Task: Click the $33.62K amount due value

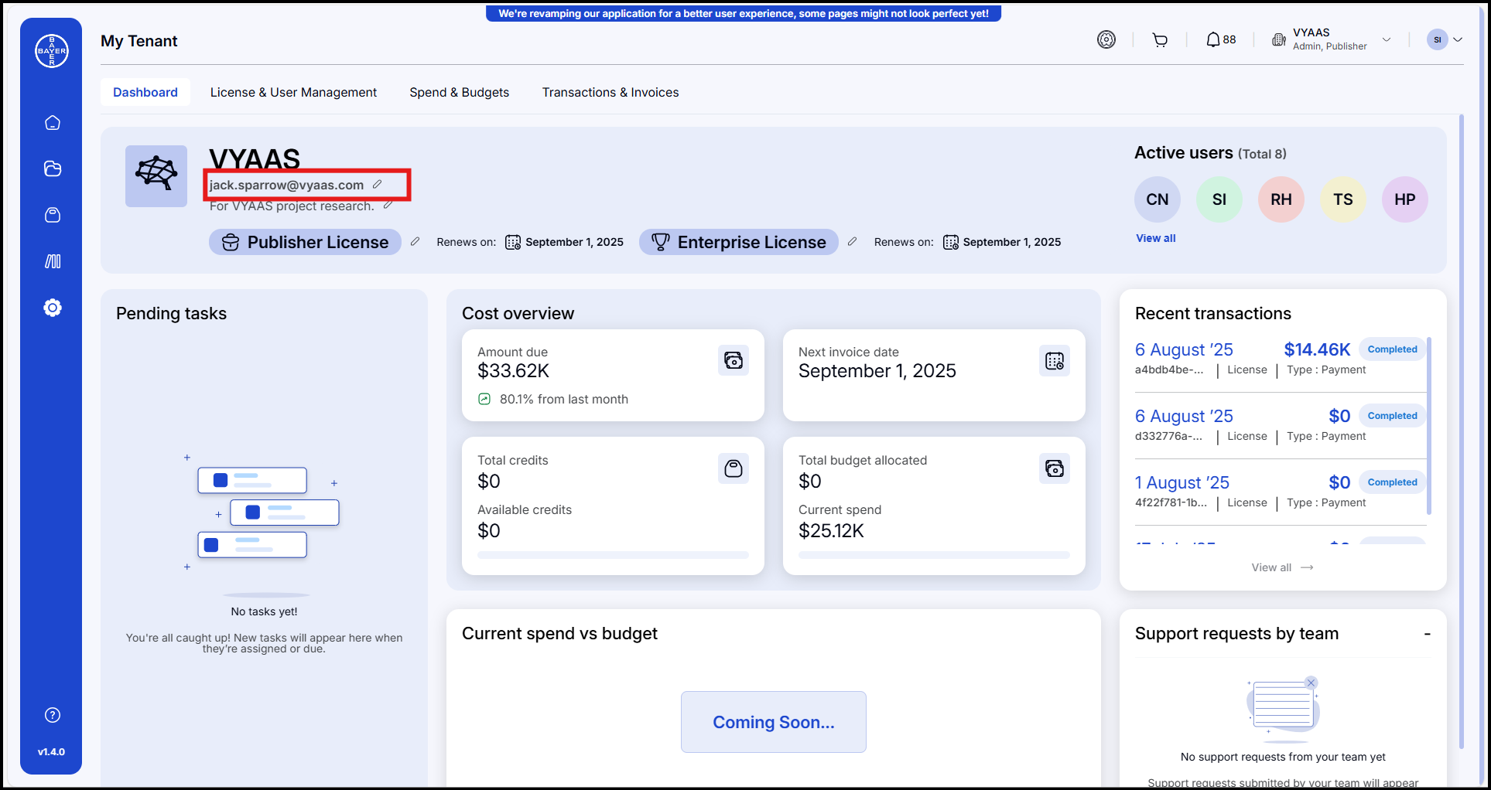Action: point(514,371)
